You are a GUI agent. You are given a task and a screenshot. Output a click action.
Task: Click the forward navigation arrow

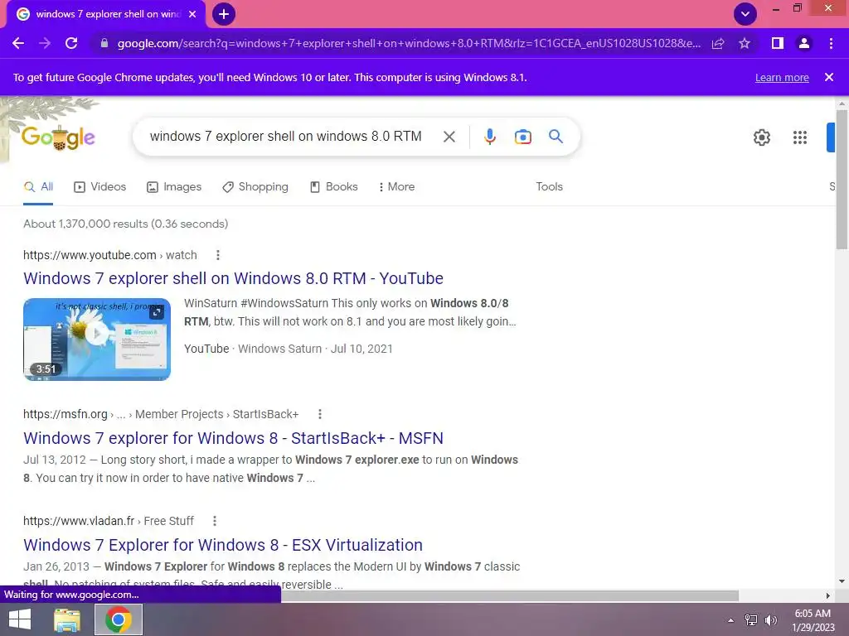click(x=45, y=43)
